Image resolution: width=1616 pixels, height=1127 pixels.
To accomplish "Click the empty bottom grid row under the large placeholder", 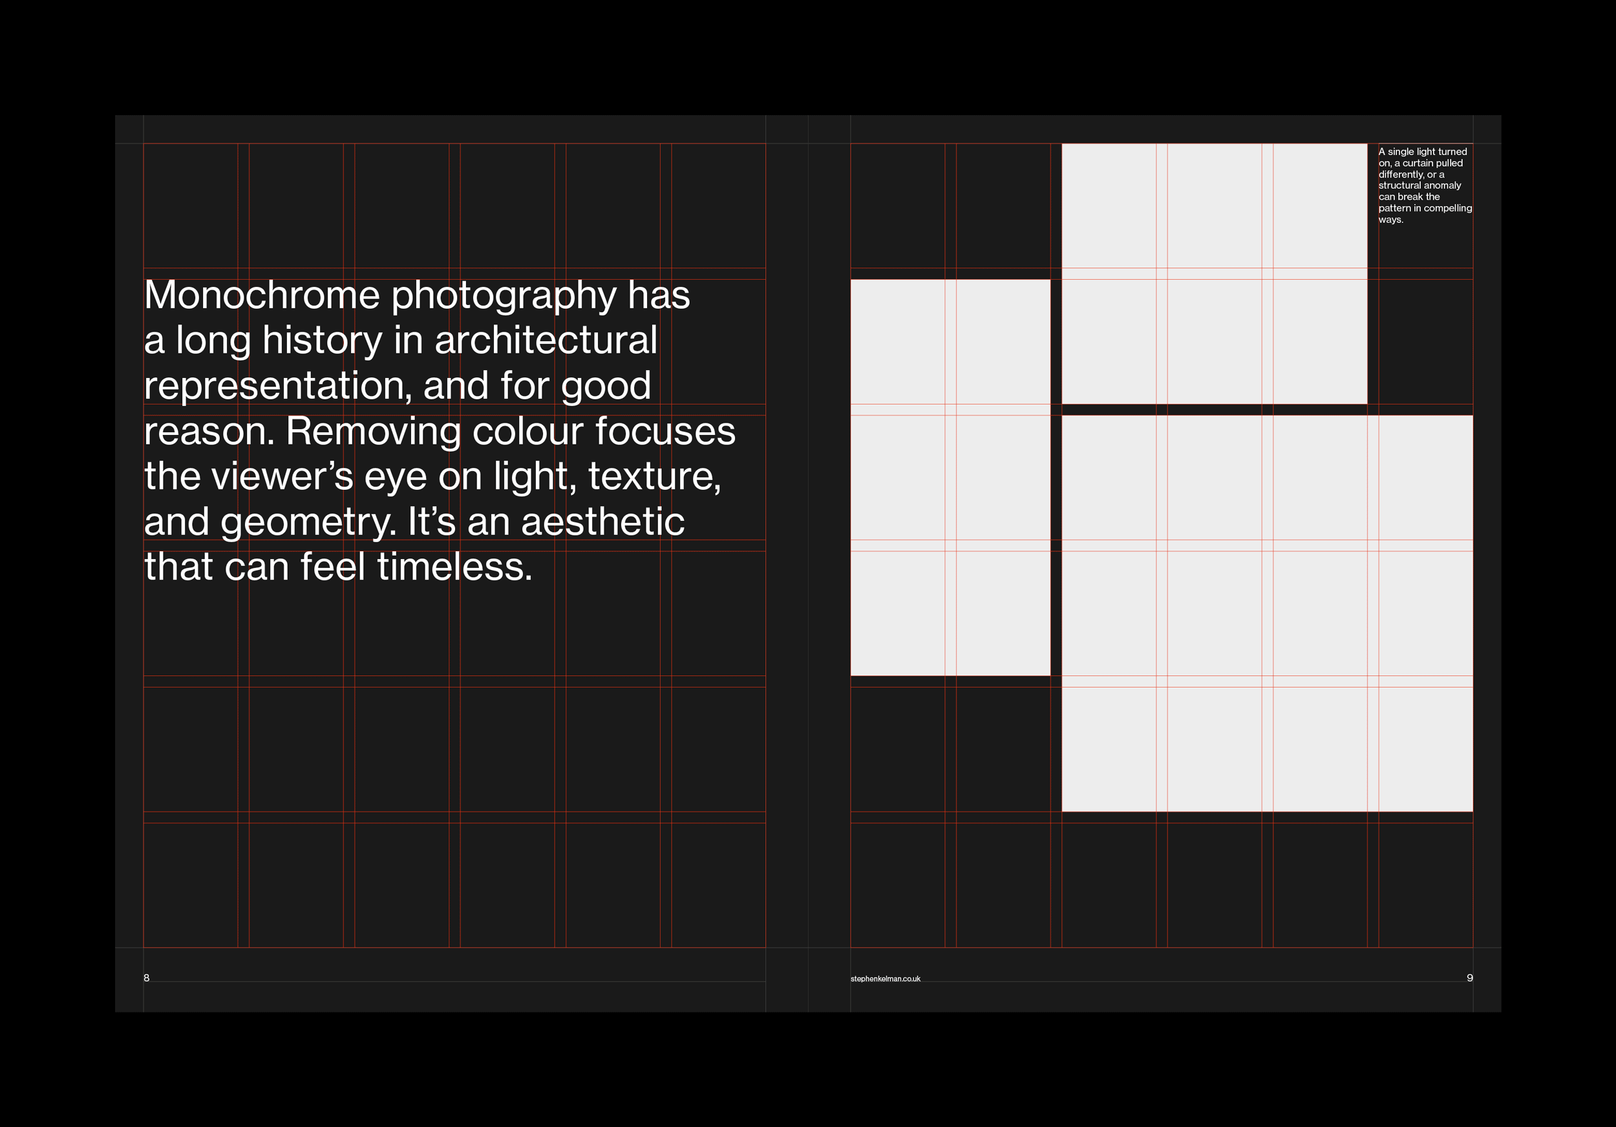I will pyautogui.click(x=1266, y=884).
